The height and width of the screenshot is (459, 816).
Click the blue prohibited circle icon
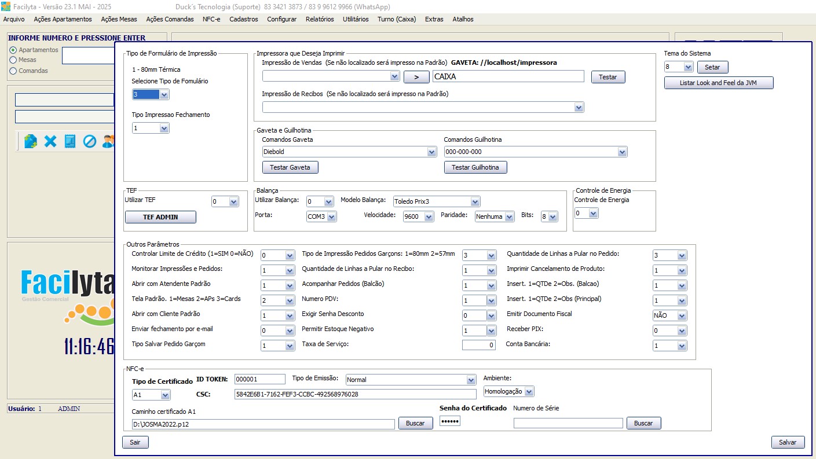(89, 141)
